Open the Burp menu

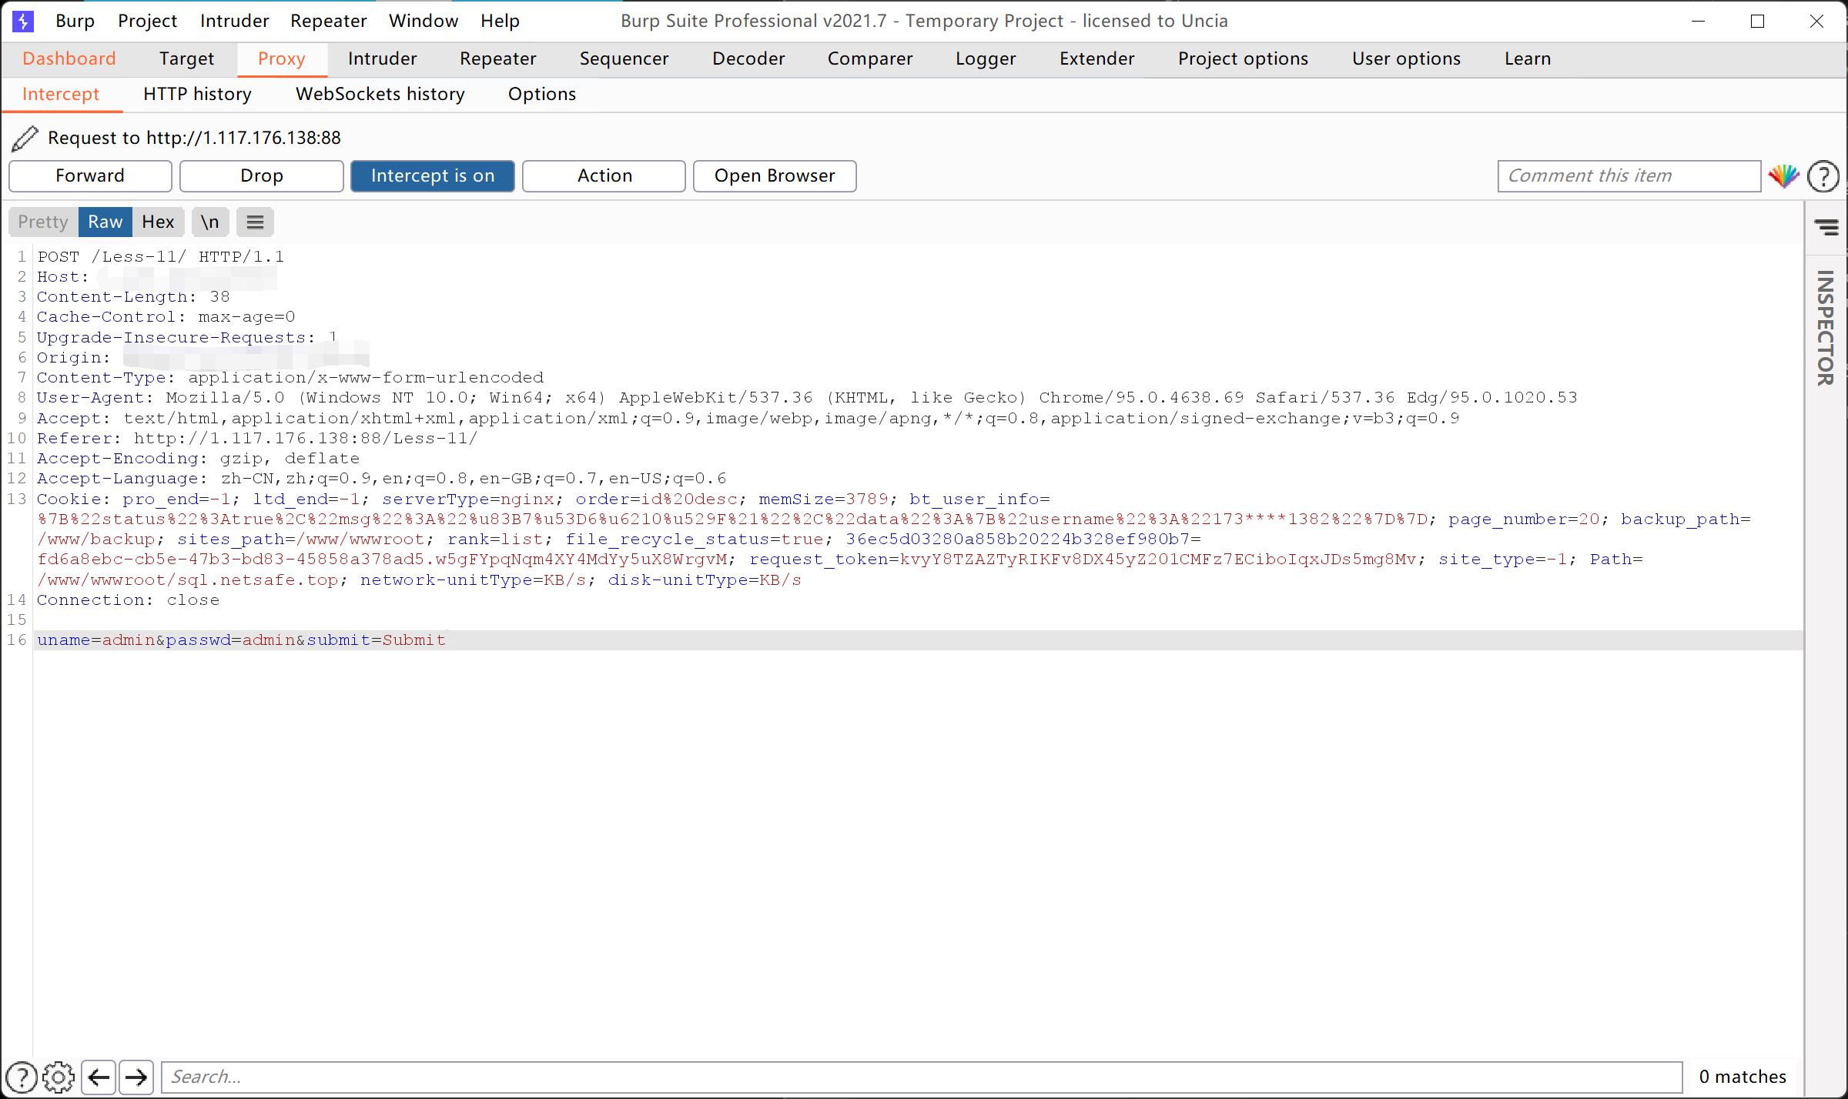(x=75, y=21)
